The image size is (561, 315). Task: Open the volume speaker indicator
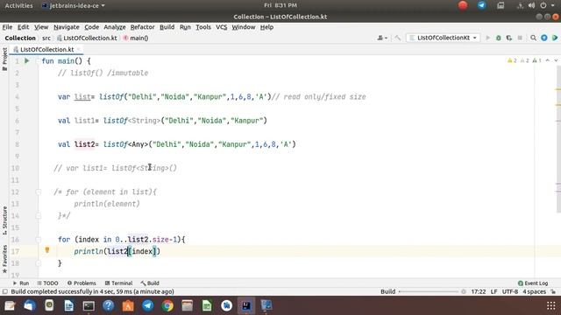(532, 5)
